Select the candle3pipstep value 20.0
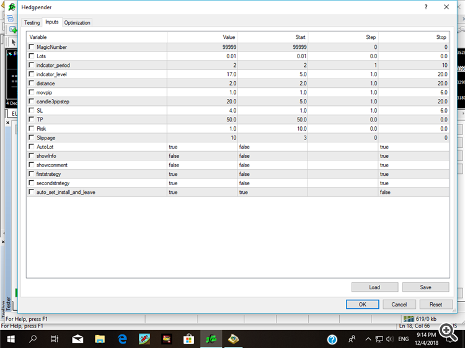Screen dimensions: 465x348 coord(202,102)
